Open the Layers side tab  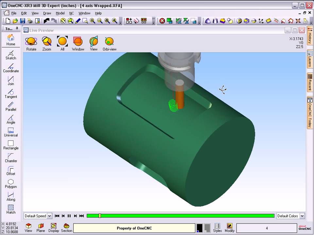tap(310, 59)
